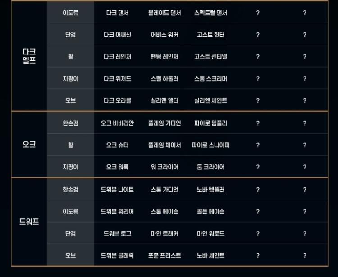The height and width of the screenshot is (277, 338).
Task: Click the 오크 바바리안 class
Action: pos(117,123)
